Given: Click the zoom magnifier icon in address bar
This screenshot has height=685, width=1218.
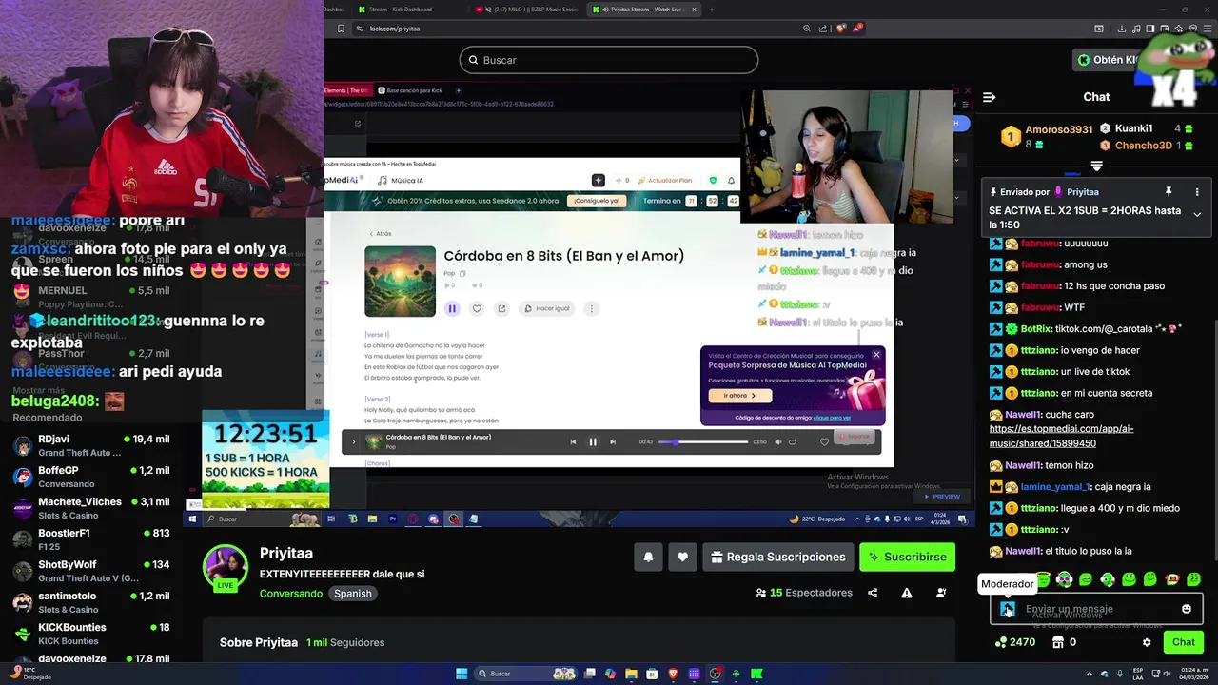Looking at the screenshot, I should pos(807,29).
